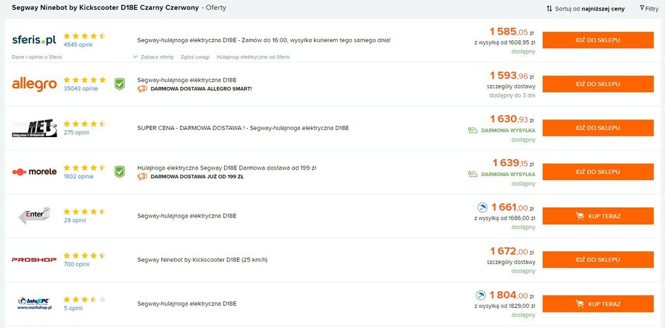Click blue buyer protection icon beside 1 661,00 zł
This screenshot has width=665, height=328.
tap(483, 207)
